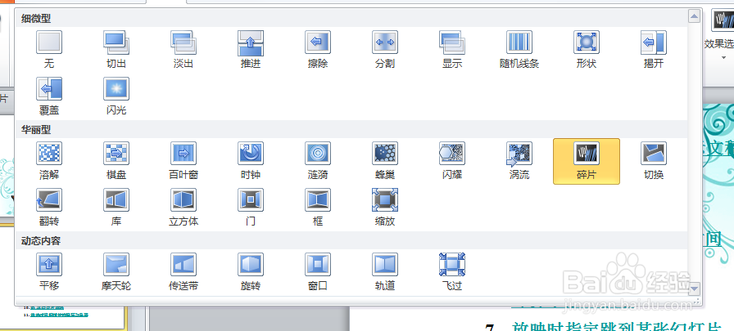The height and width of the screenshot is (331, 734).
Task: Apply the 随机线条 random bars transition
Action: [x=519, y=50]
